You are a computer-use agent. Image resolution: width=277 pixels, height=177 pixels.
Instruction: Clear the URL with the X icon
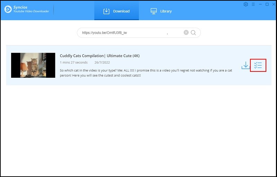click(186, 32)
